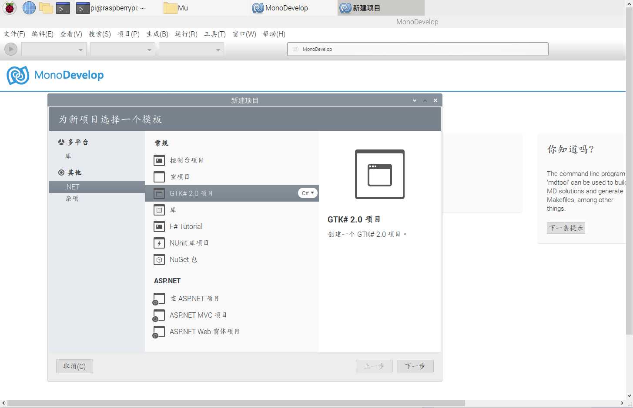Image resolution: width=633 pixels, height=408 pixels.
Task: Click the ASP.NET MVC 项目 template icon
Action: [x=159, y=315]
